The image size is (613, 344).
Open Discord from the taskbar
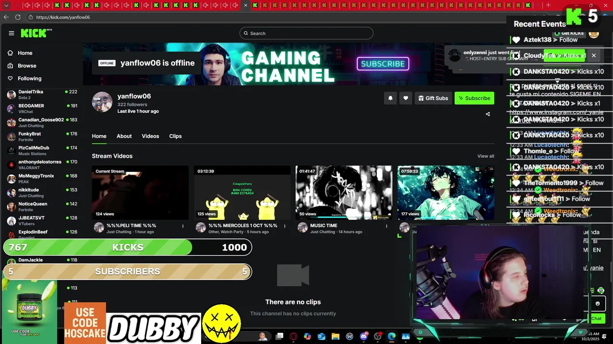click(x=363, y=336)
